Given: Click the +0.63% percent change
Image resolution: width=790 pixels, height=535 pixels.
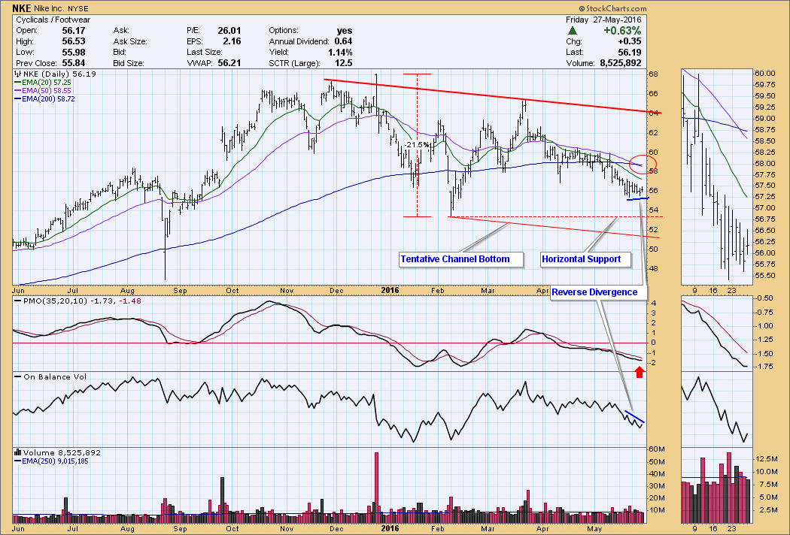Looking at the screenshot, I should coord(623,31).
